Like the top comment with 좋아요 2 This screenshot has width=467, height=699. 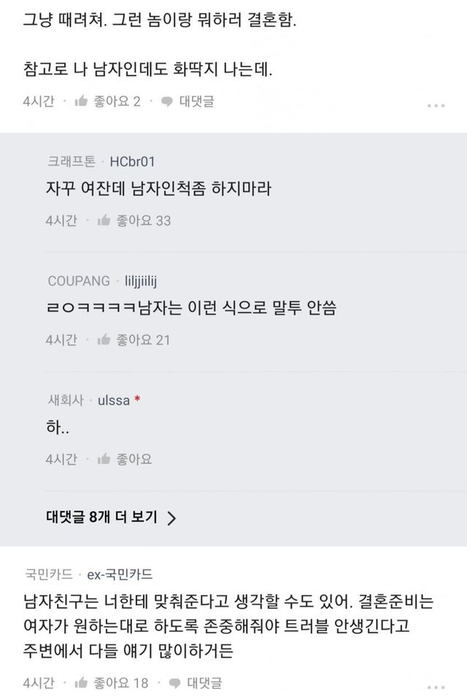click(82, 102)
